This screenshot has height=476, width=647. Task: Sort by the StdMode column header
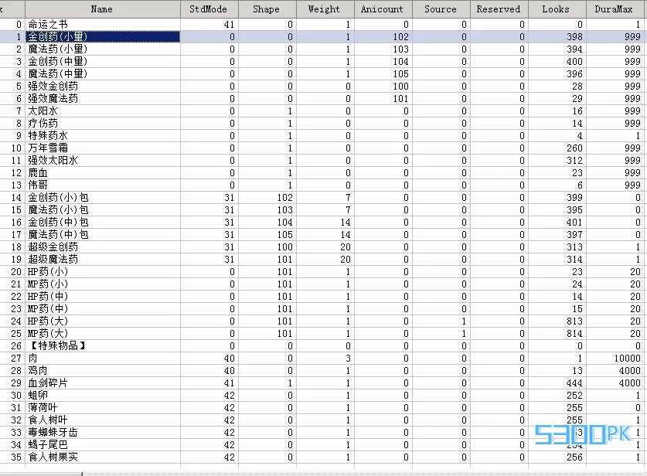pyautogui.click(x=209, y=9)
